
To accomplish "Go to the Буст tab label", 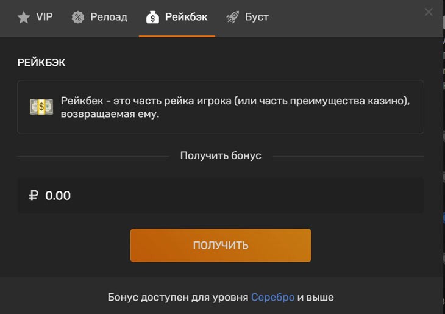I will (x=257, y=17).
